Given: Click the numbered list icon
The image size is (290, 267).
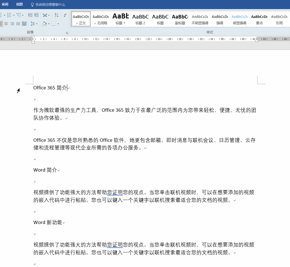Looking at the screenshot, I should 9,15.
